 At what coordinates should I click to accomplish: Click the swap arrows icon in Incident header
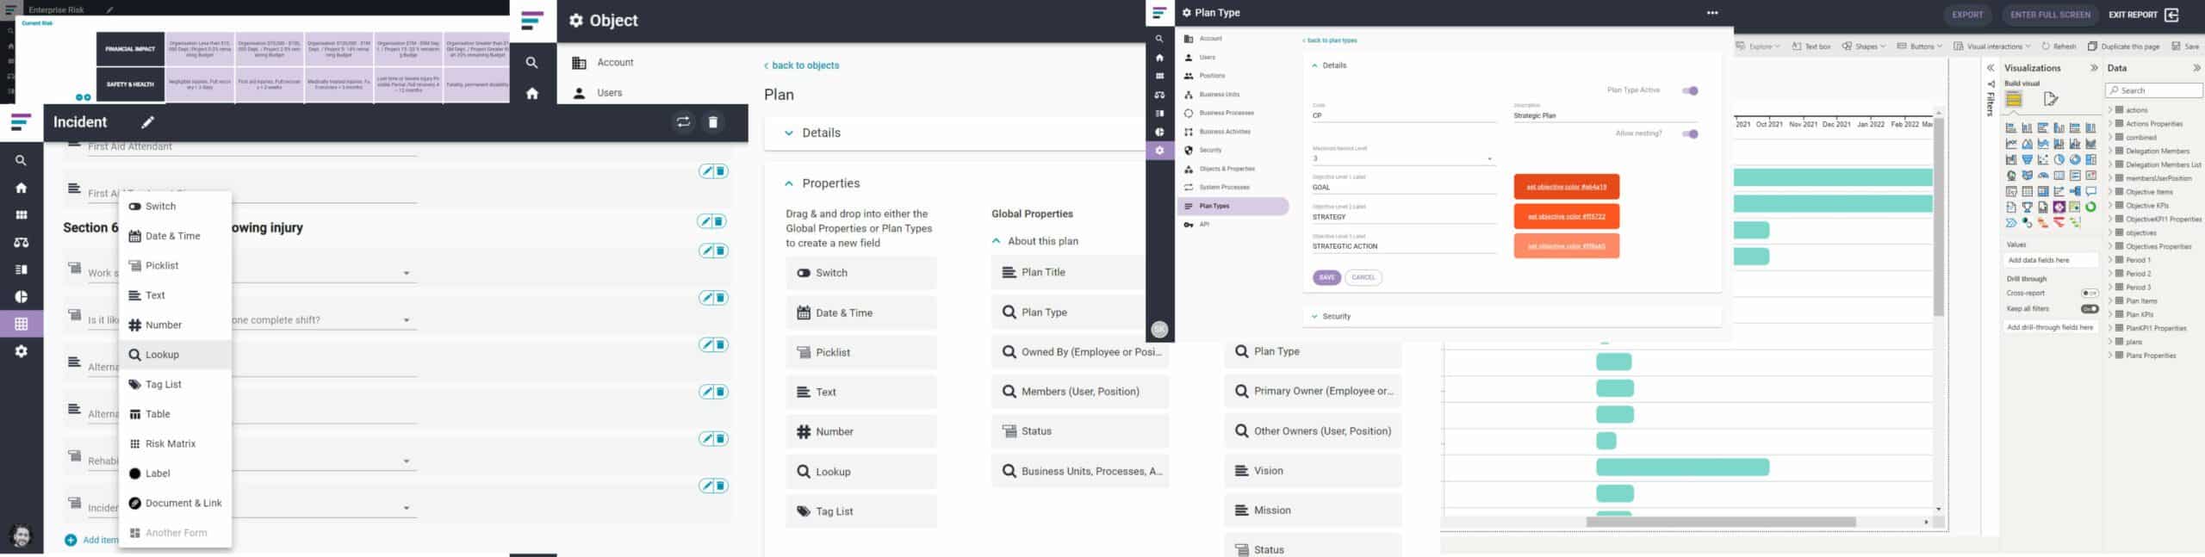pos(683,122)
